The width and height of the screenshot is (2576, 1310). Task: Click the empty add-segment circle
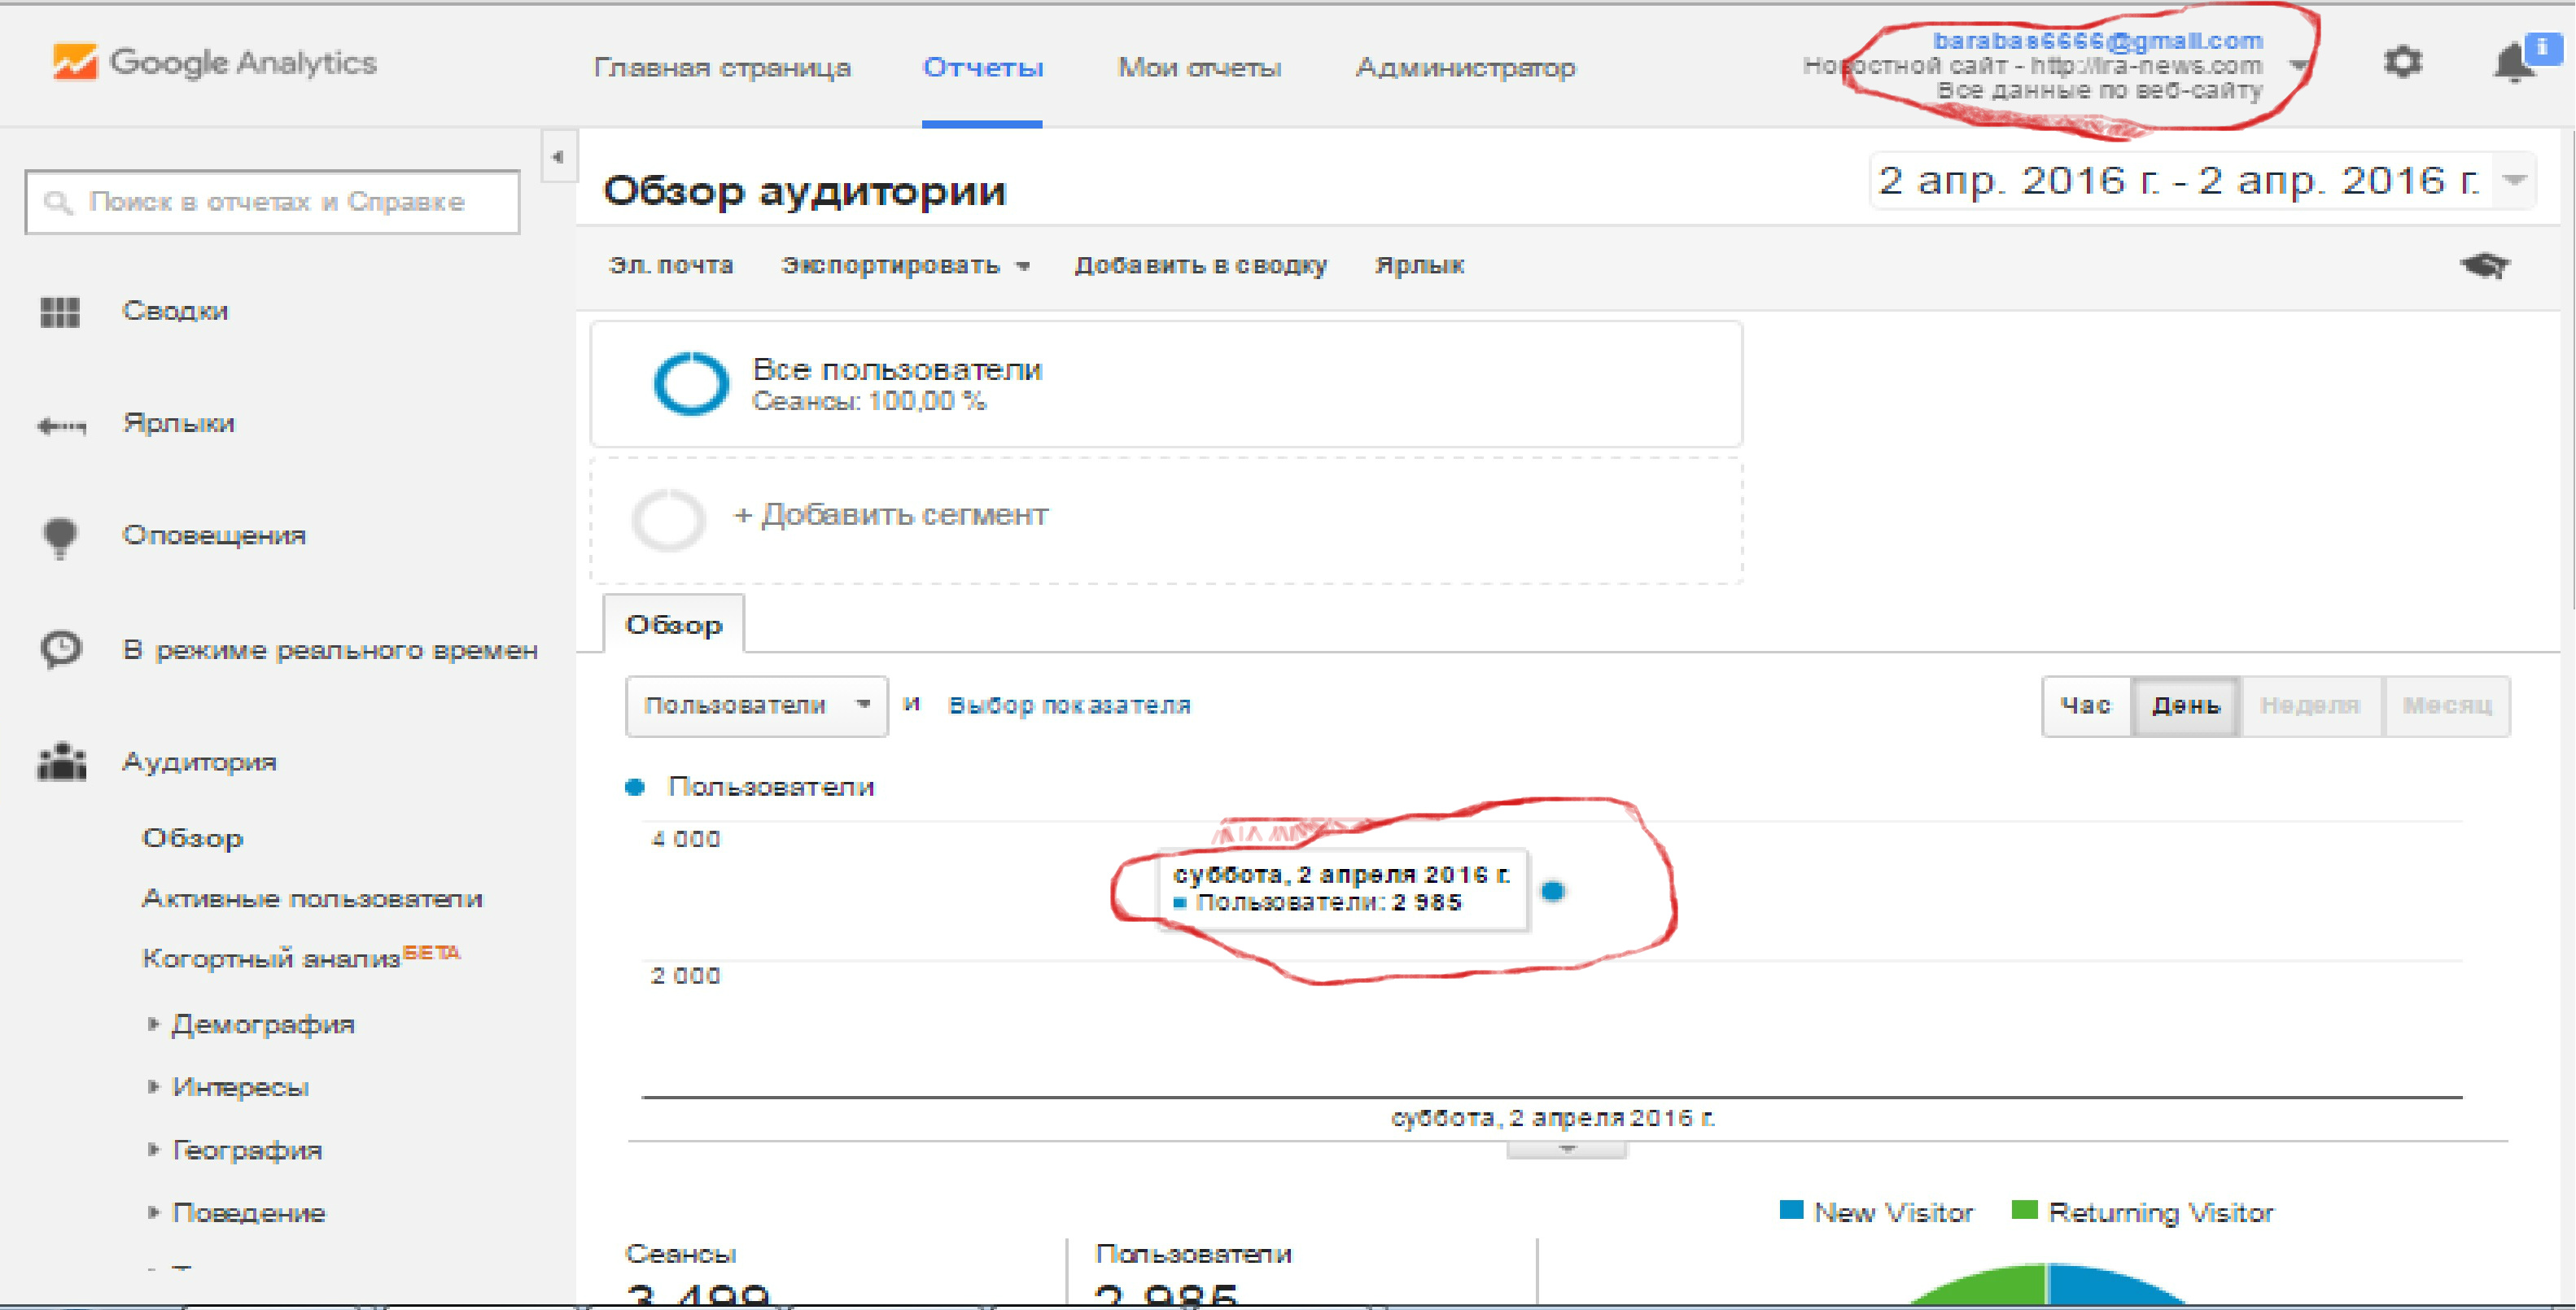coord(668,519)
